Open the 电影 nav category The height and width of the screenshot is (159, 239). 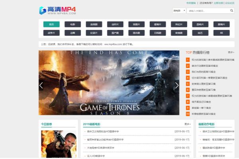(x=73, y=24)
